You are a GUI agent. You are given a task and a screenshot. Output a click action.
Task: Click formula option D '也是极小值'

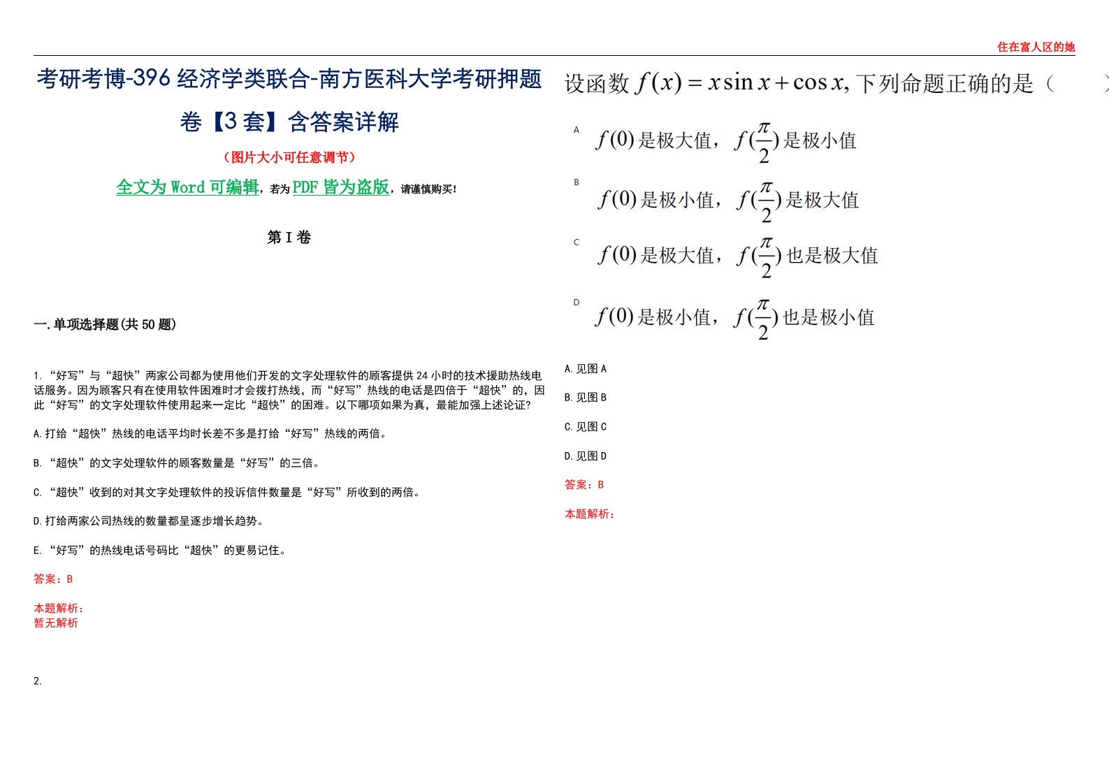tap(734, 318)
